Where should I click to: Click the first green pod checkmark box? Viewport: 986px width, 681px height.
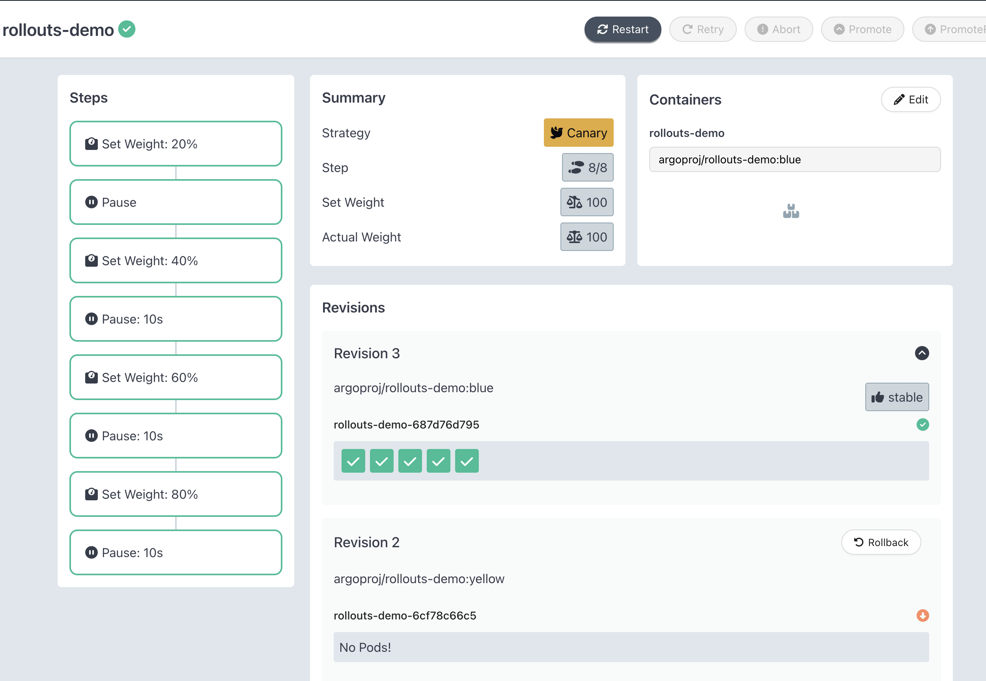click(x=353, y=461)
